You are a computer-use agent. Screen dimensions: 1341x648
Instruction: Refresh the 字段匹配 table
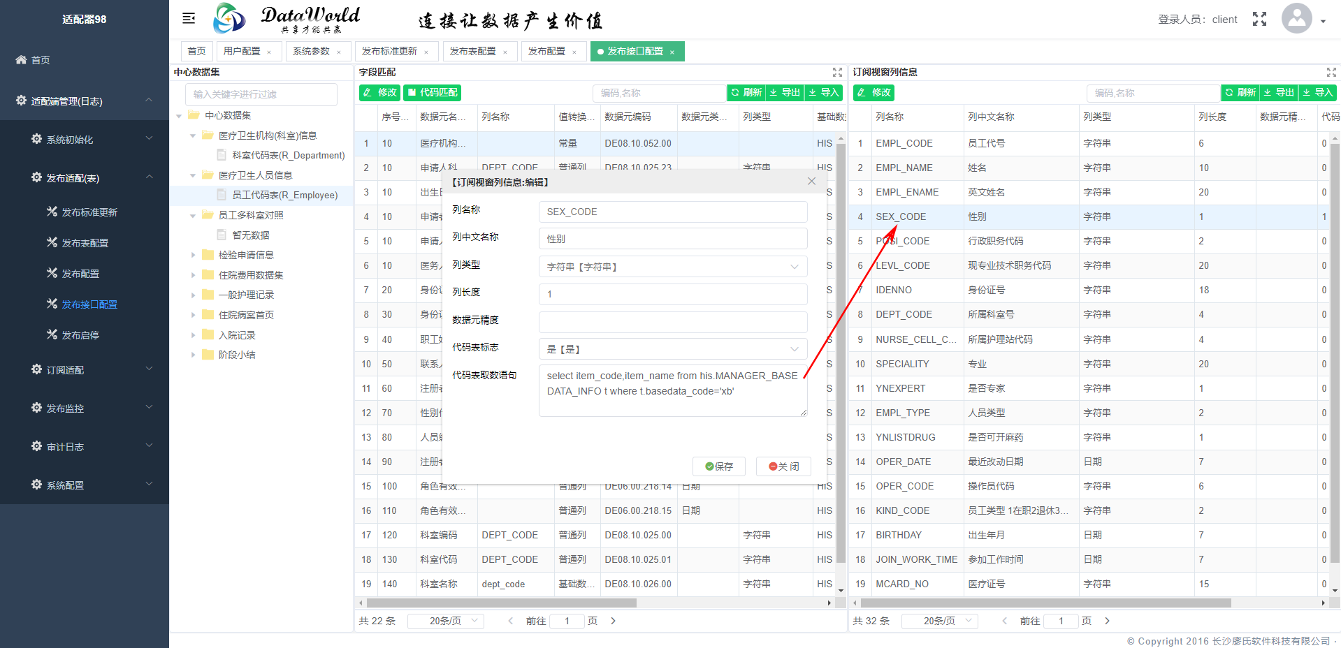point(746,92)
